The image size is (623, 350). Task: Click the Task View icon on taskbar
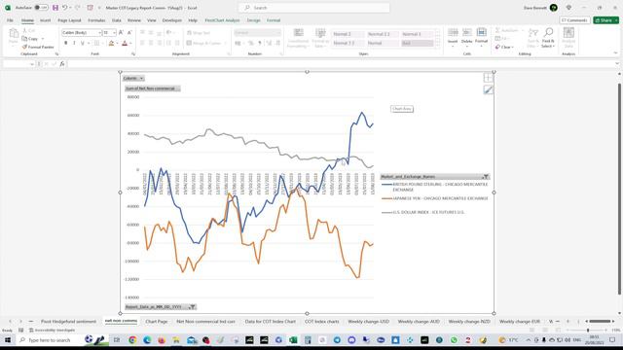pyautogui.click(x=117, y=340)
